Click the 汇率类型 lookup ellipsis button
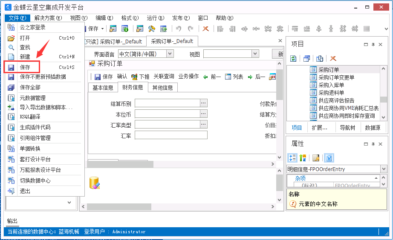The height and width of the screenshot is (240, 393). (203, 124)
